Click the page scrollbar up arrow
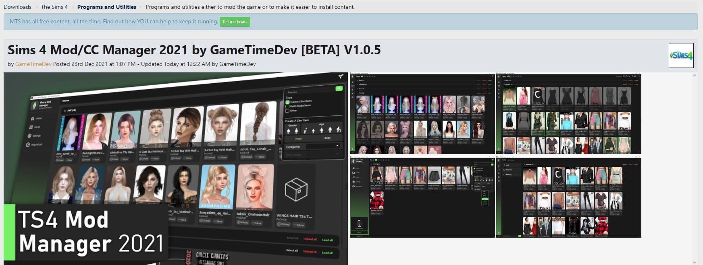703x265 pixels. tap(695, 75)
